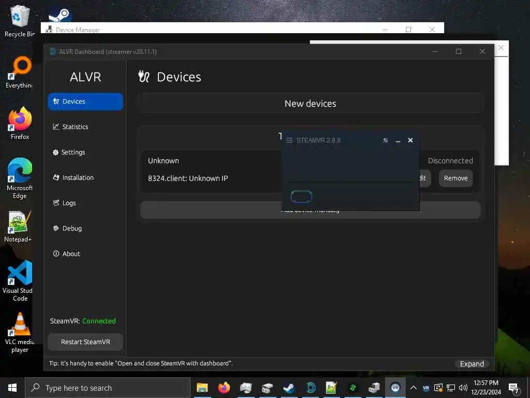Minimize the SteamVR window
This screenshot has height=398, width=530.
click(398, 140)
